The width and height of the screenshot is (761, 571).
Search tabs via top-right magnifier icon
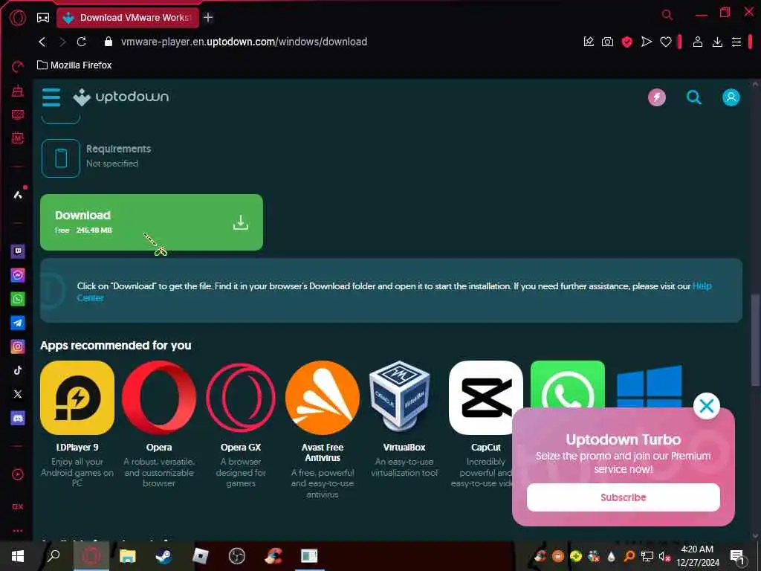click(x=667, y=15)
